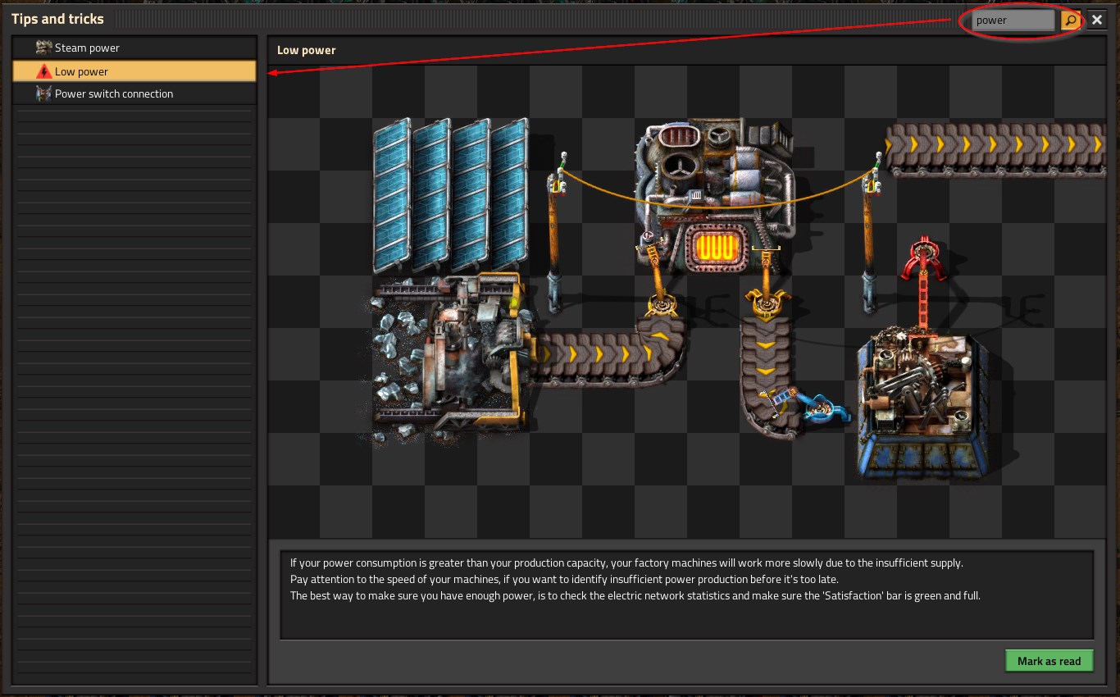Click the orange search magnifier button
The image size is (1120, 697).
click(1071, 20)
